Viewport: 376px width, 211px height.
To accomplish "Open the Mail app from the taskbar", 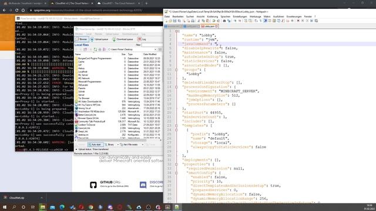I will coord(52,207).
